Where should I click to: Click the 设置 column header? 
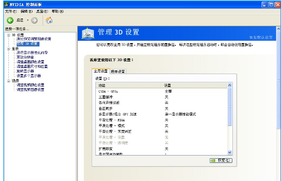coord(194,86)
